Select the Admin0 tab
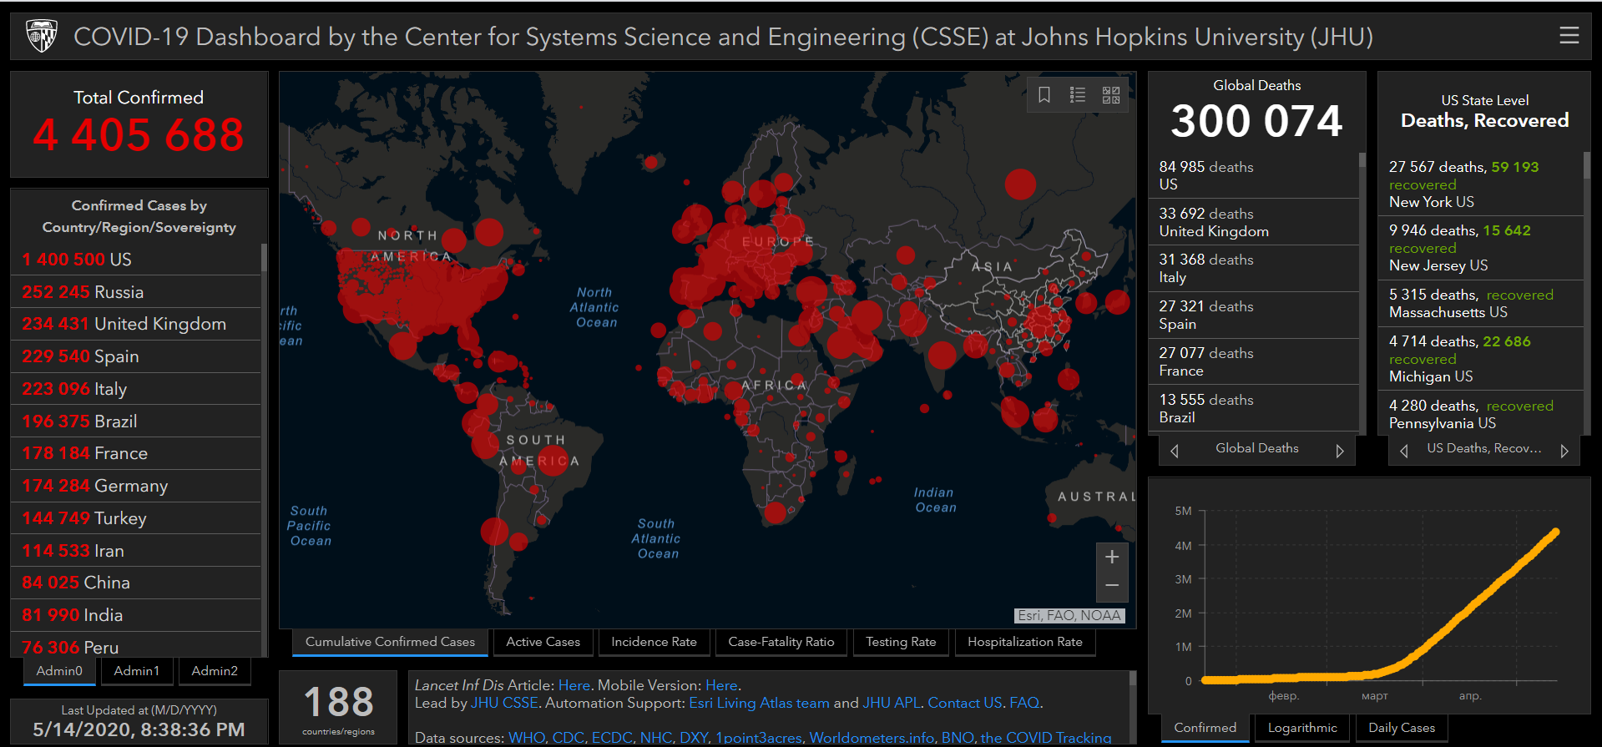 tap(59, 671)
